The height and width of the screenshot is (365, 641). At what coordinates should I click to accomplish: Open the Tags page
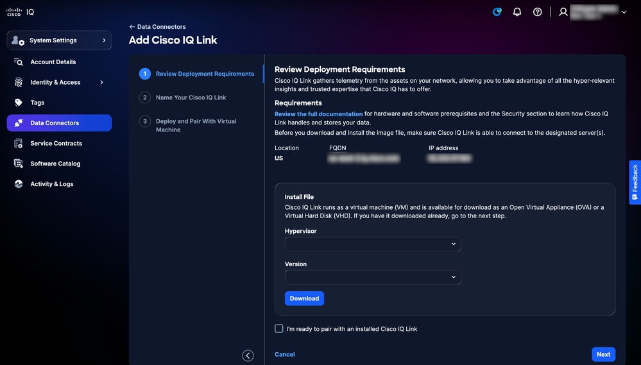pyautogui.click(x=37, y=103)
